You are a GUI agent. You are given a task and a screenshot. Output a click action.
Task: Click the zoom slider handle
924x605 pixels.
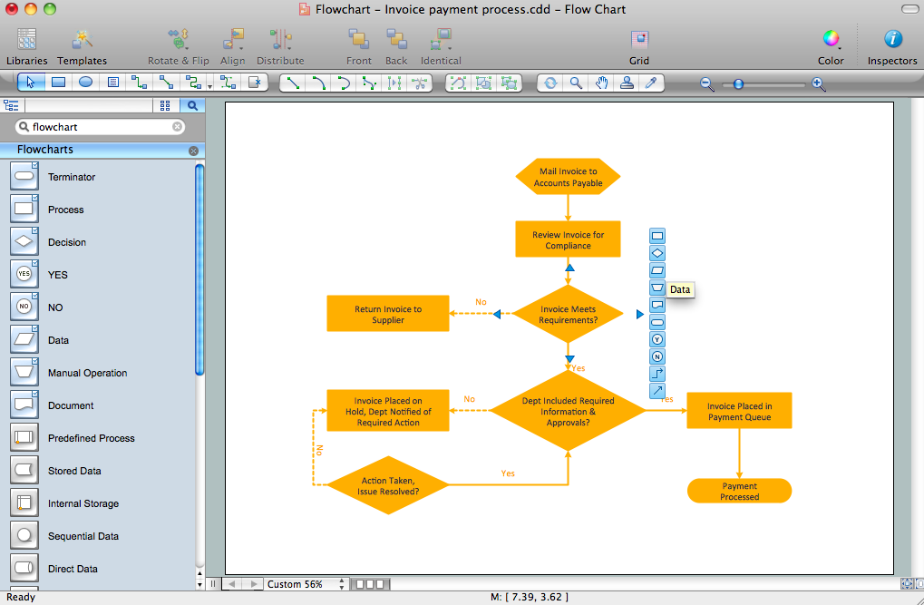(739, 83)
